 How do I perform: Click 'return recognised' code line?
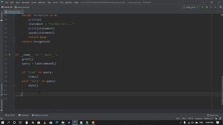36,42
